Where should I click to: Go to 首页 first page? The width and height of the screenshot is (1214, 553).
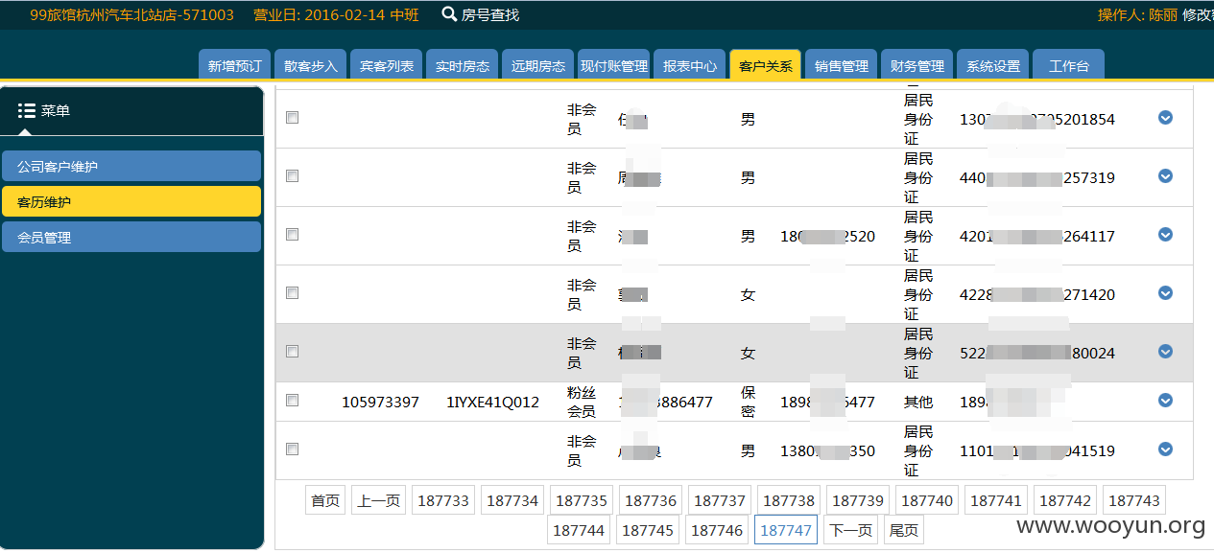[325, 500]
